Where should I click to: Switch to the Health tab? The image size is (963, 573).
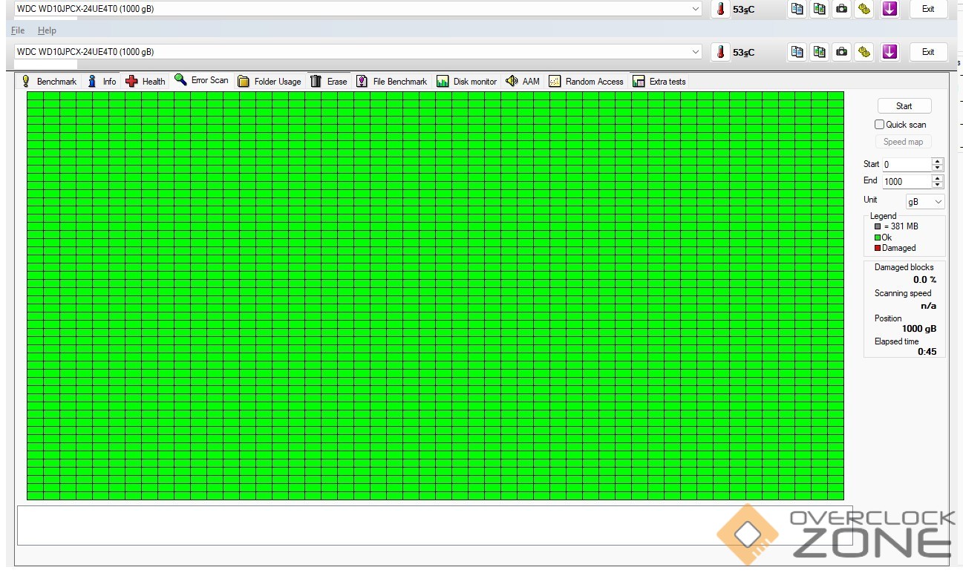click(x=146, y=82)
